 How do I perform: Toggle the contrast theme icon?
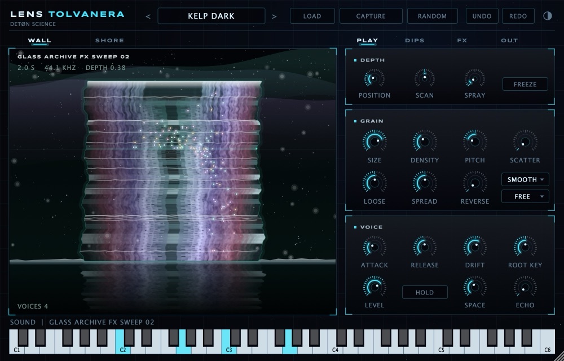click(548, 16)
